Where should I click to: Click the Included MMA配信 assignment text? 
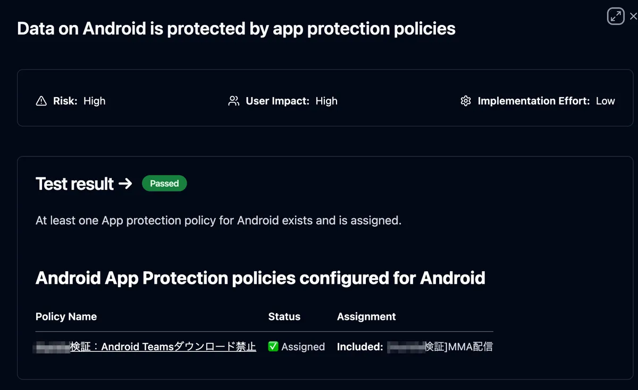pos(415,346)
